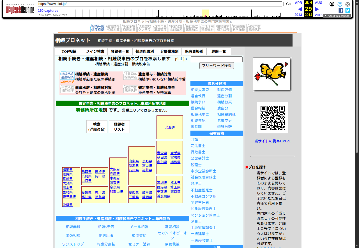Focus the free word search field
The height and width of the screenshot is (248, 359).
[x=217, y=59]
